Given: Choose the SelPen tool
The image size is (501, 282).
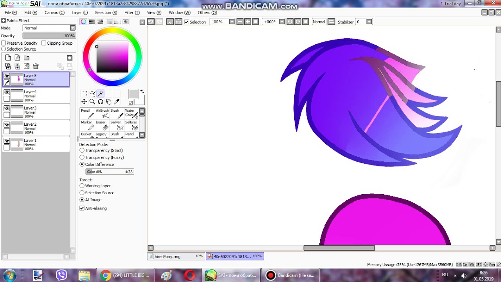Looking at the screenshot, I should (x=117, y=125).
